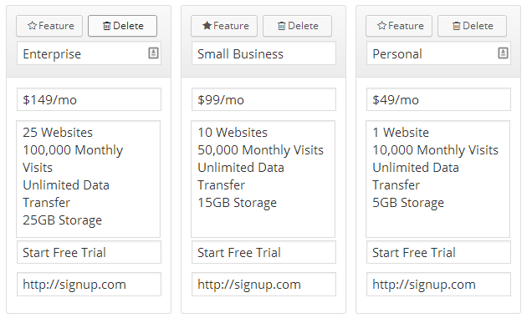Edit the Personal plan features text area
This screenshot has width=527, height=318.
click(x=438, y=179)
